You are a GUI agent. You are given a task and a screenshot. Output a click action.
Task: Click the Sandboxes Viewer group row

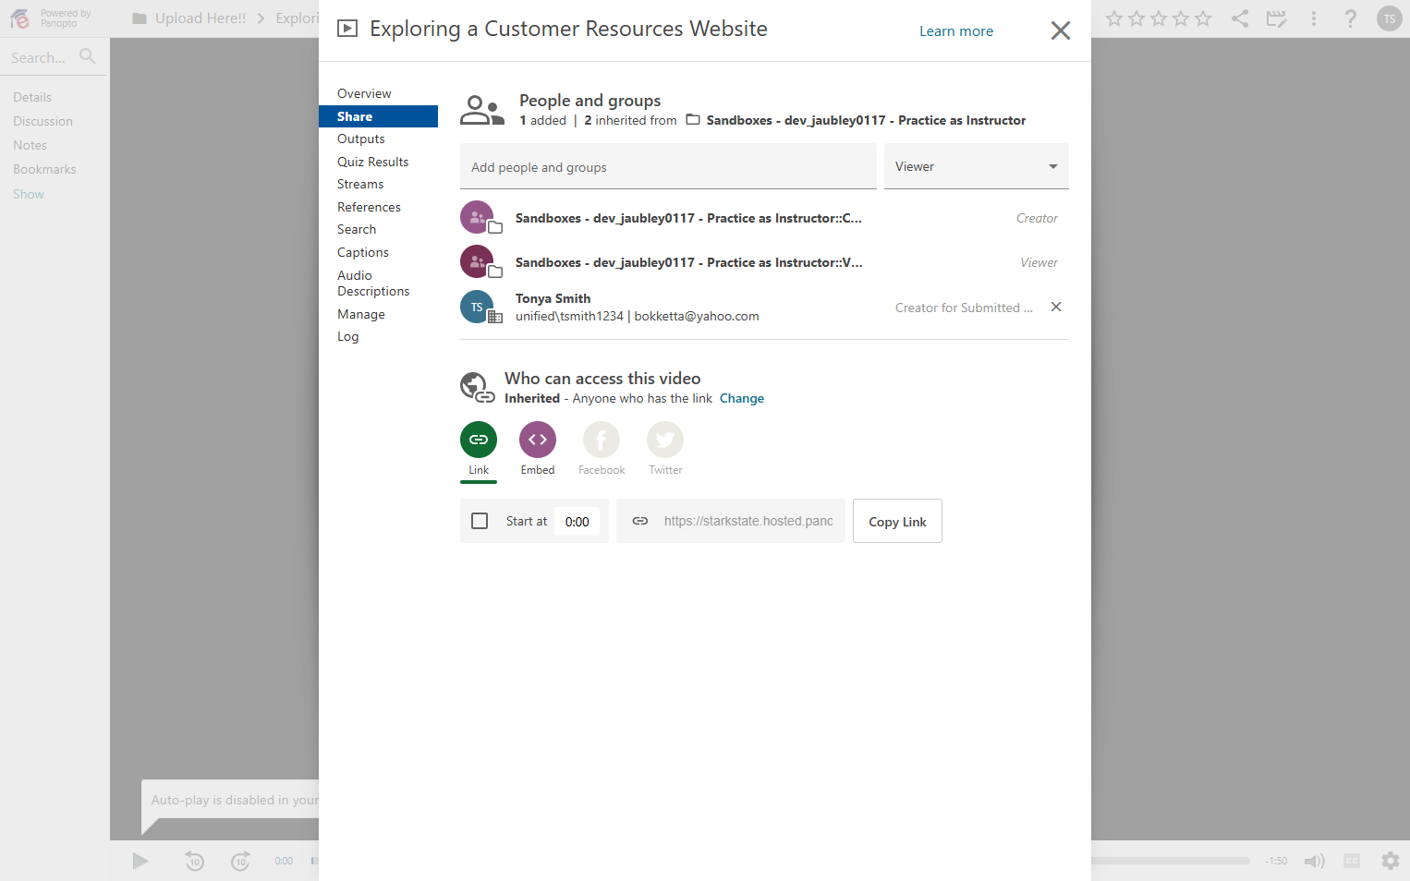tap(764, 262)
